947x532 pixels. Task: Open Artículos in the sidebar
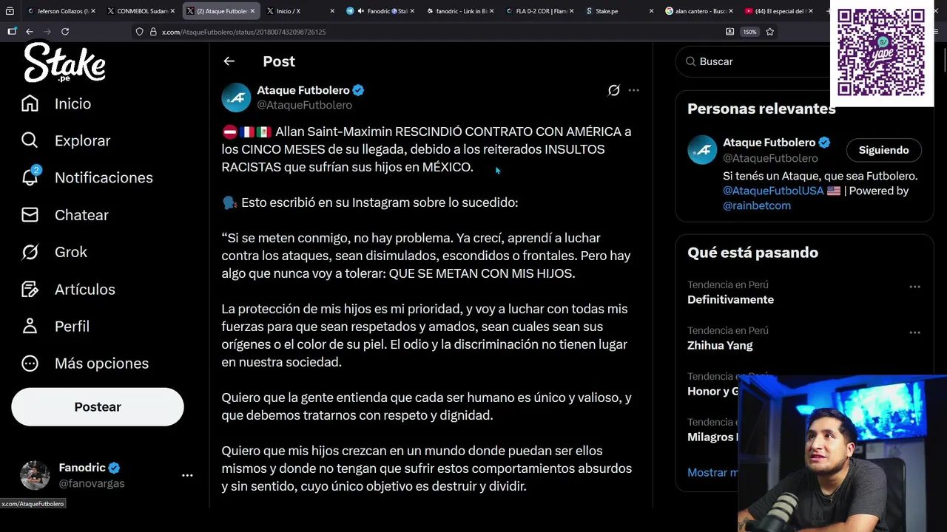click(x=85, y=289)
